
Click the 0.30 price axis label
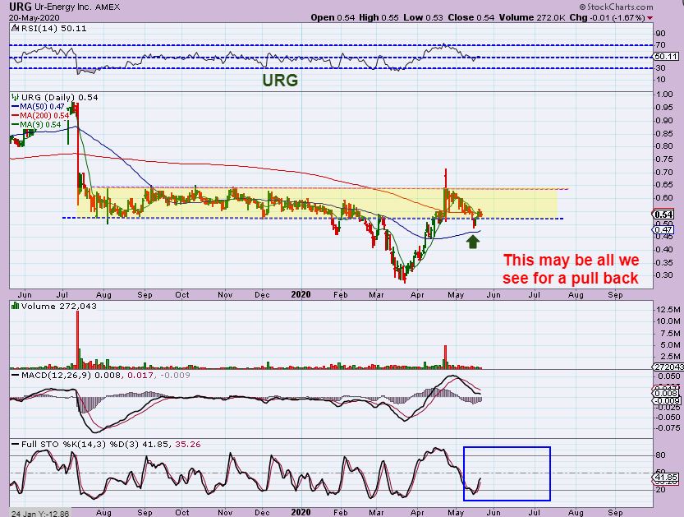[x=664, y=275]
